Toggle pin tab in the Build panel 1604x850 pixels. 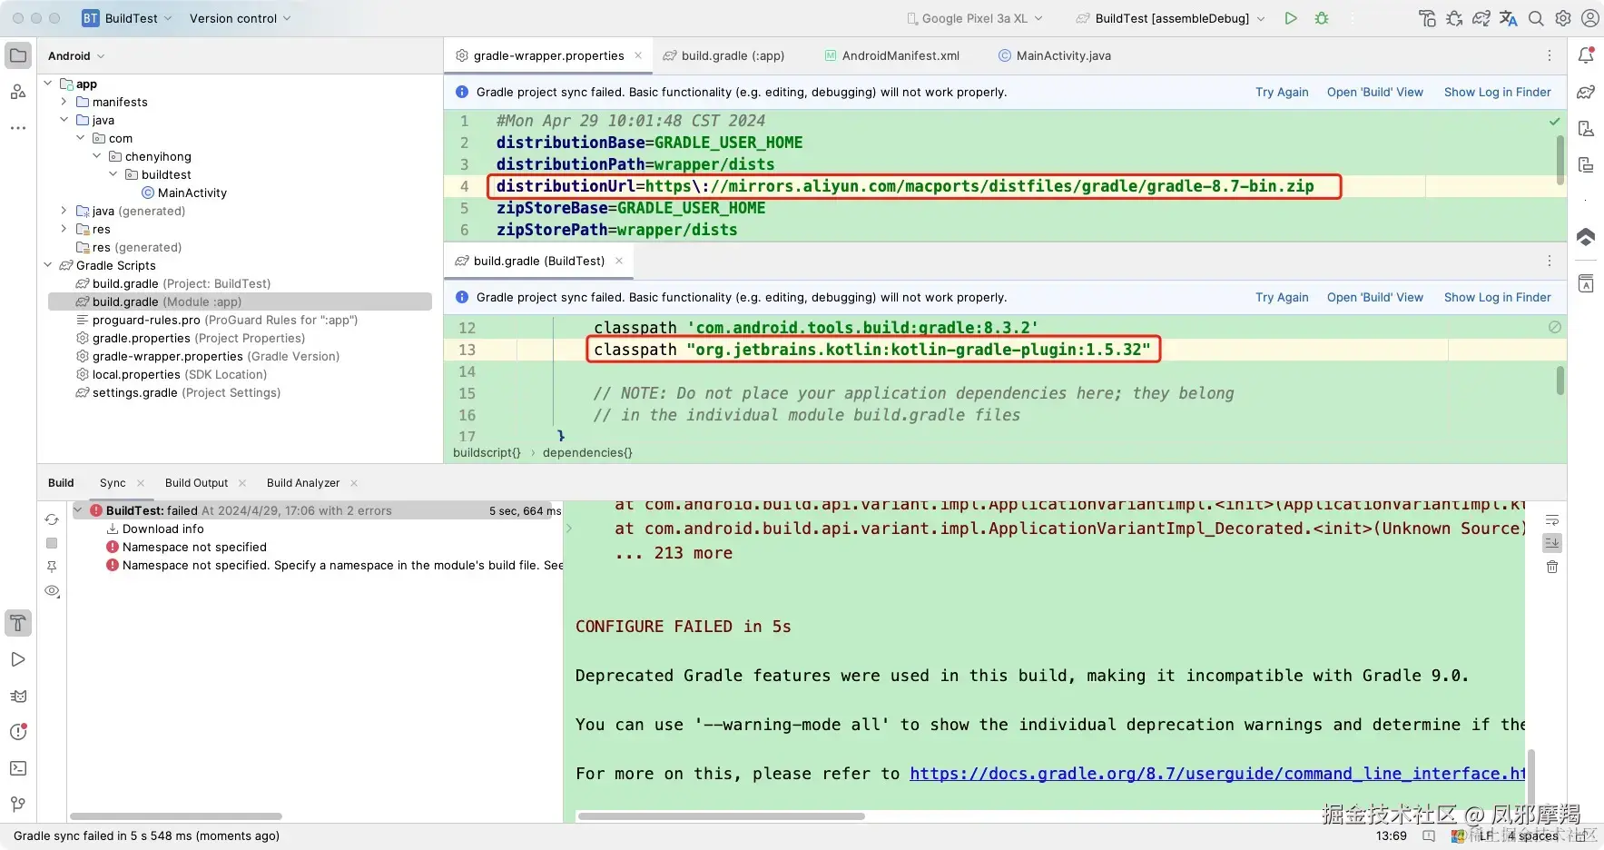point(52,567)
